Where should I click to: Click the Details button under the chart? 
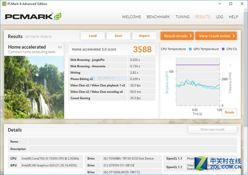(x=229, y=112)
